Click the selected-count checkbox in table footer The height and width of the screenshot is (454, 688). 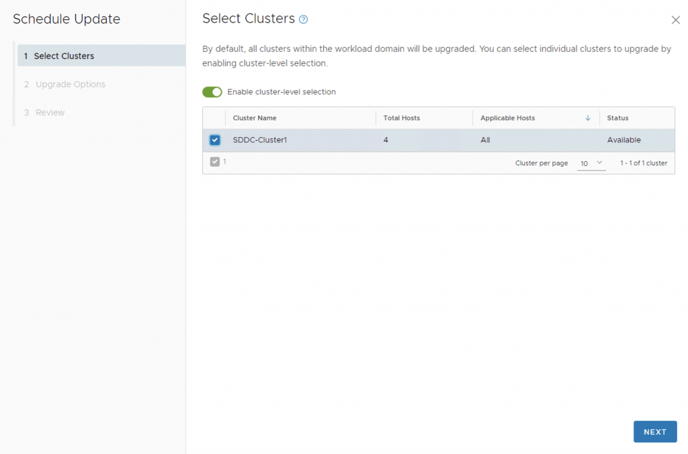click(215, 162)
